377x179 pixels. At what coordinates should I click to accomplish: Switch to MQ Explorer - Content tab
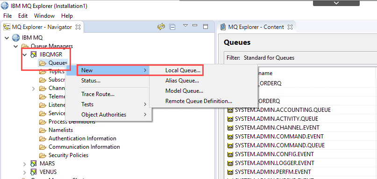click(x=256, y=27)
